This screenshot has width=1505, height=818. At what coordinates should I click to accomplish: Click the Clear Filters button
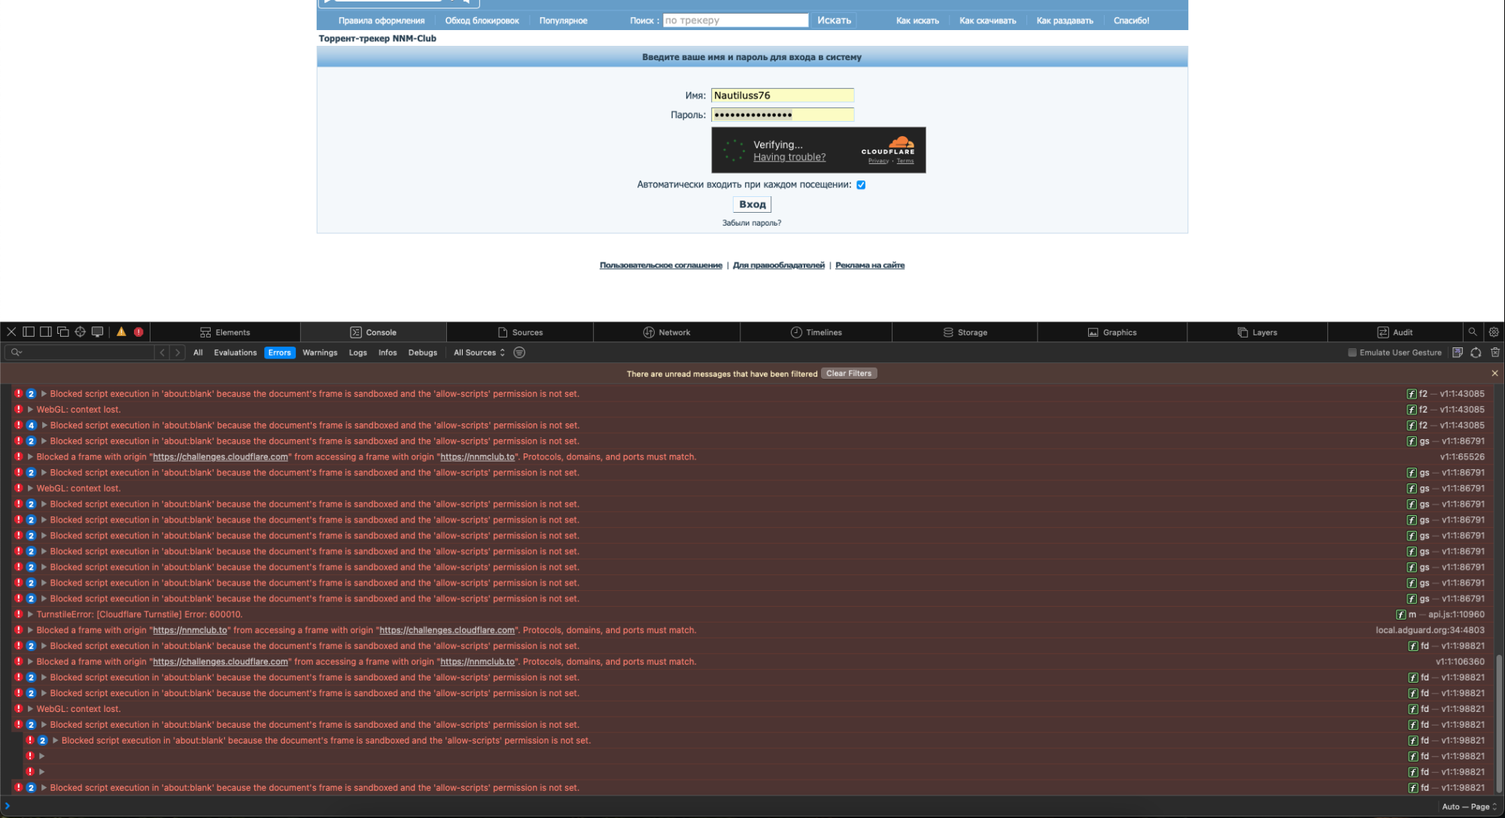(x=848, y=374)
